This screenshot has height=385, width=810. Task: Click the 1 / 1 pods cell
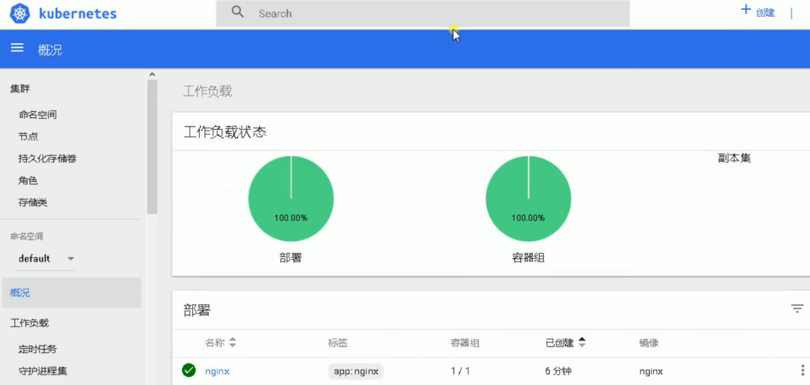pyautogui.click(x=460, y=371)
